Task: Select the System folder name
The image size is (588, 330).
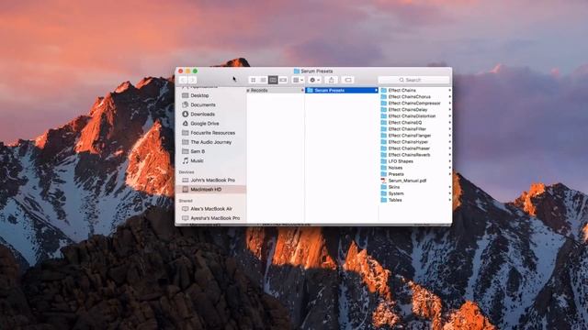Action: click(x=396, y=193)
